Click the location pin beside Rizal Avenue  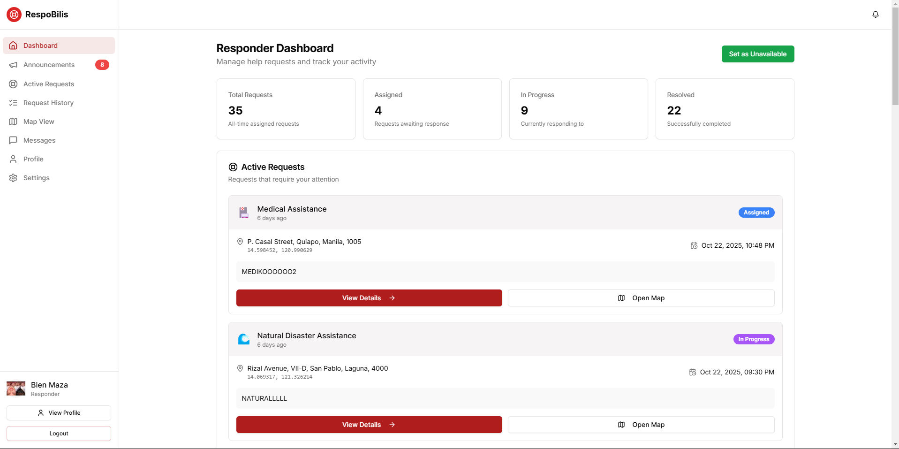point(240,368)
